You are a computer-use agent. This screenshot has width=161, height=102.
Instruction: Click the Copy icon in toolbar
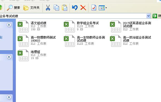56,8
